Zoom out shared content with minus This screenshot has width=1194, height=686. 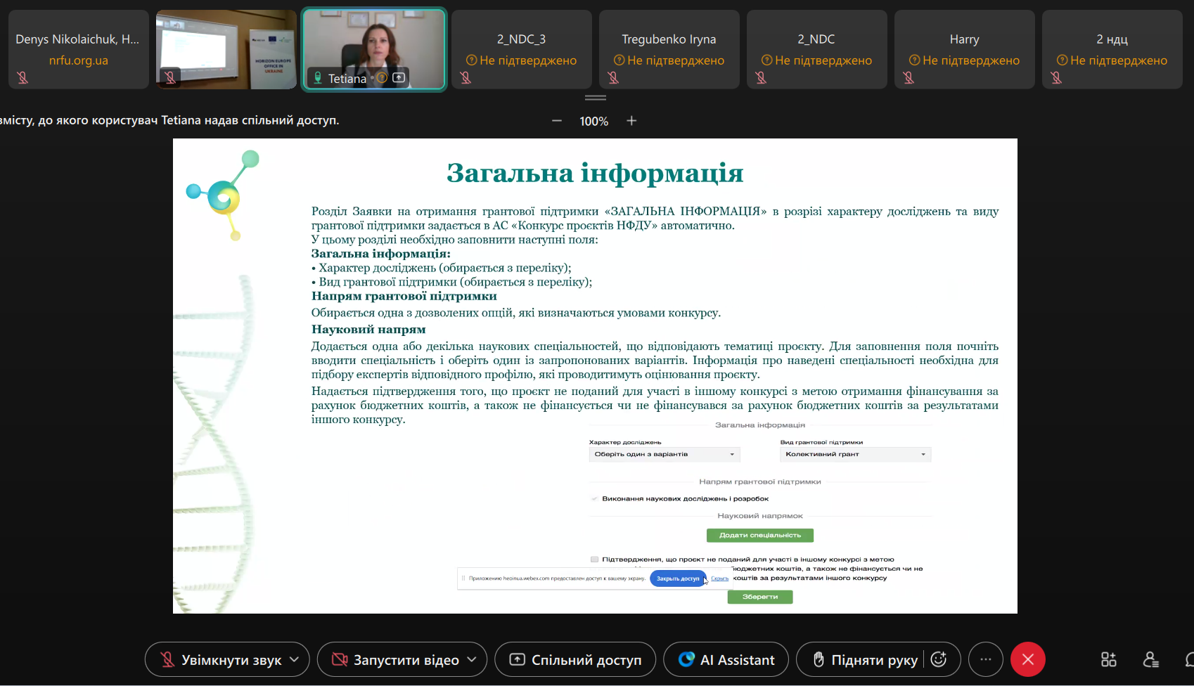point(557,121)
